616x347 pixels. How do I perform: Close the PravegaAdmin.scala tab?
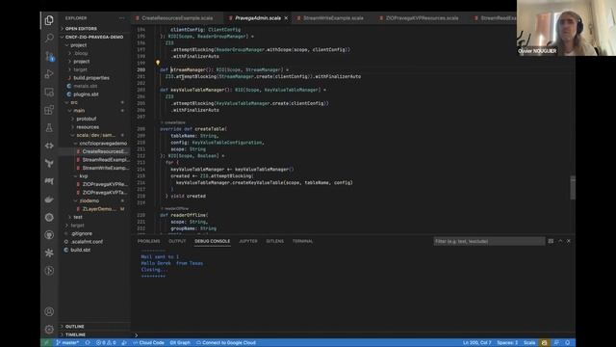[x=286, y=18]
